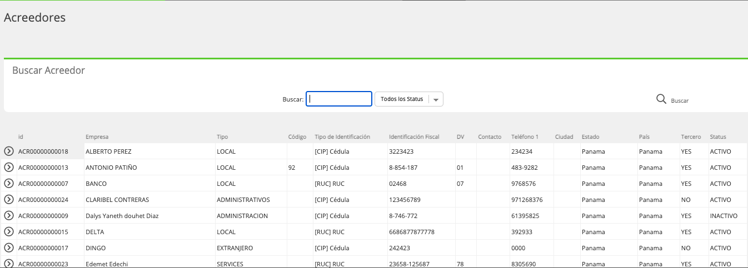Image resolution: width=748 pixels, height=268 pixels.
Task: Click fiscal ID 6686877877778 cell
Action: pyautogui.click(x=421, y=231)
